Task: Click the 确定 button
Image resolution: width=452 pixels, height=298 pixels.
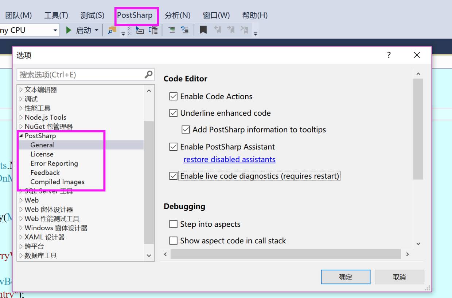Action: click(x=346, y=277)
